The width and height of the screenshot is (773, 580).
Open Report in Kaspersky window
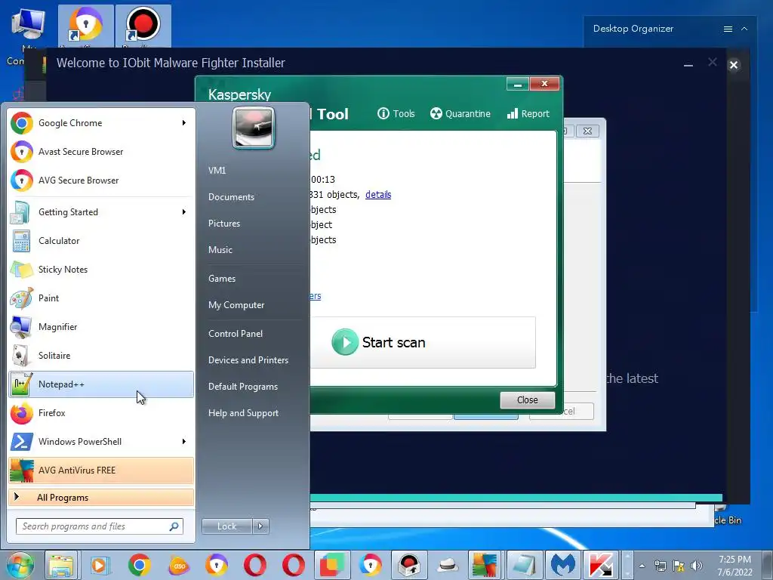(x=528, y=114)
